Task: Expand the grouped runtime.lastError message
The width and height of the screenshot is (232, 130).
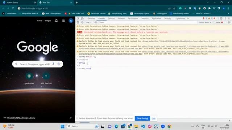Action: click(x=80, y=32)
